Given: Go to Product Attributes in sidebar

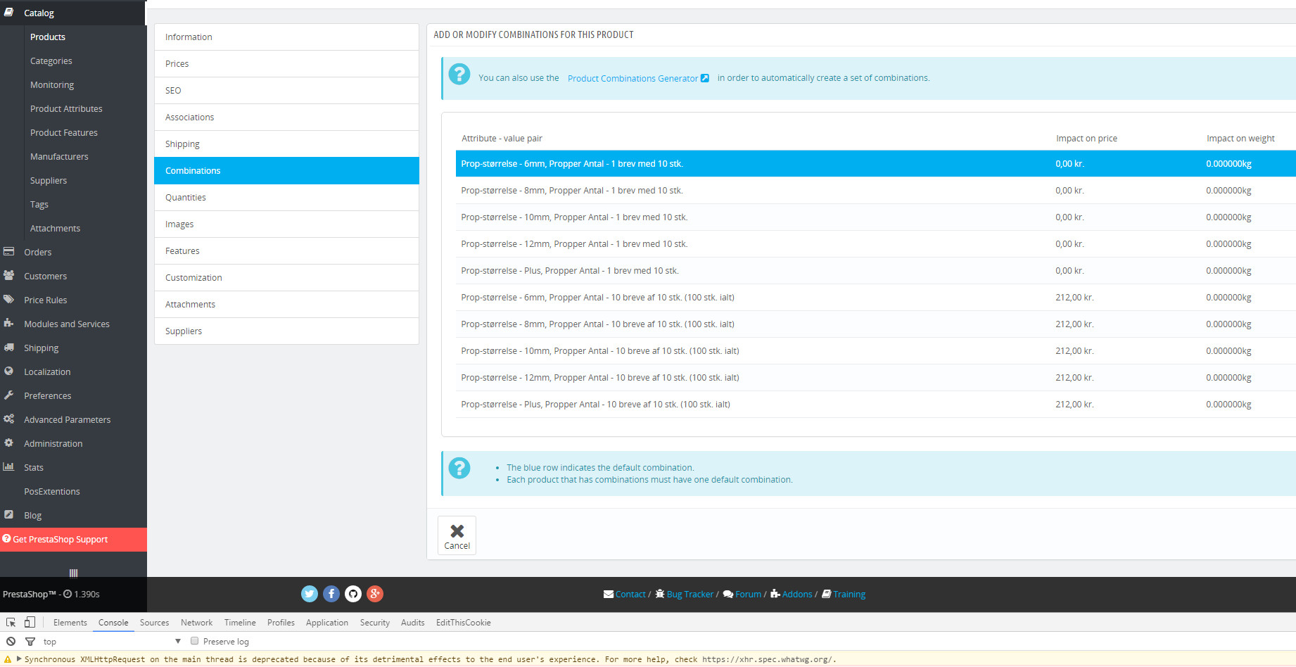Looking at the screenshot, I should point(66,109).
